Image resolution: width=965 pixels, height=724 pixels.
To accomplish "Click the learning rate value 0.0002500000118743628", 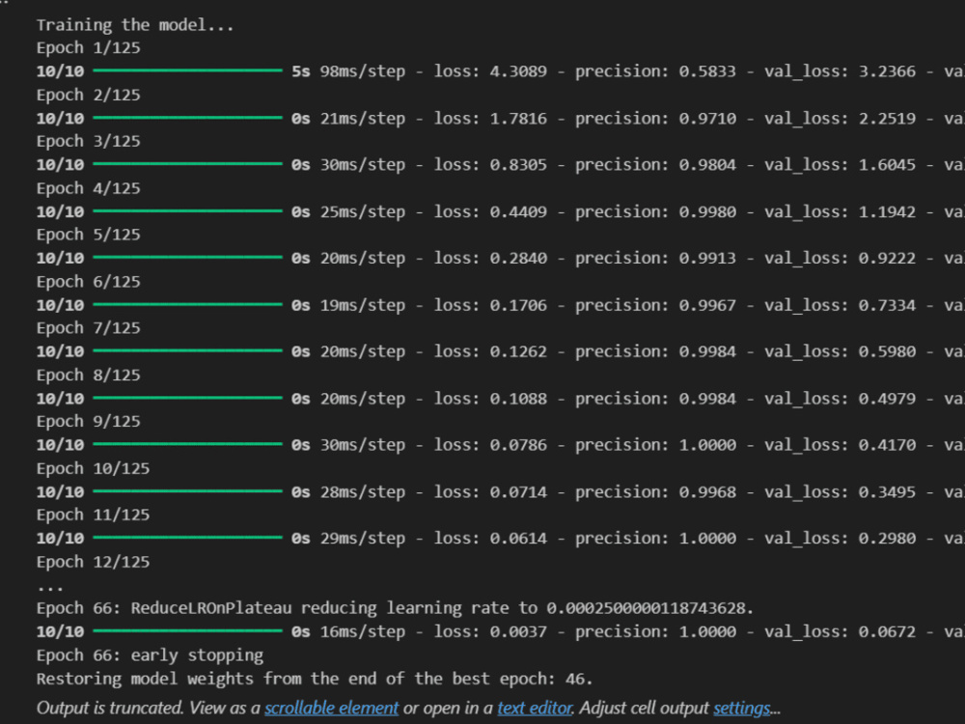I will [x=647, y=608].
